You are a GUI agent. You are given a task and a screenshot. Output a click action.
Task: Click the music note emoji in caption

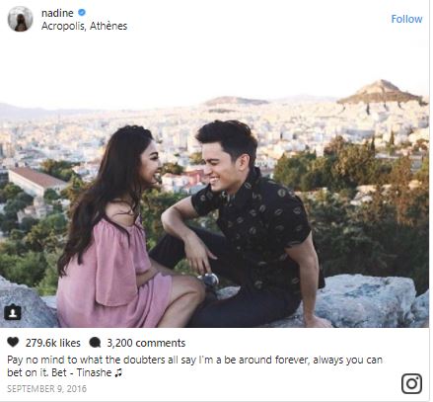[118, 372]
